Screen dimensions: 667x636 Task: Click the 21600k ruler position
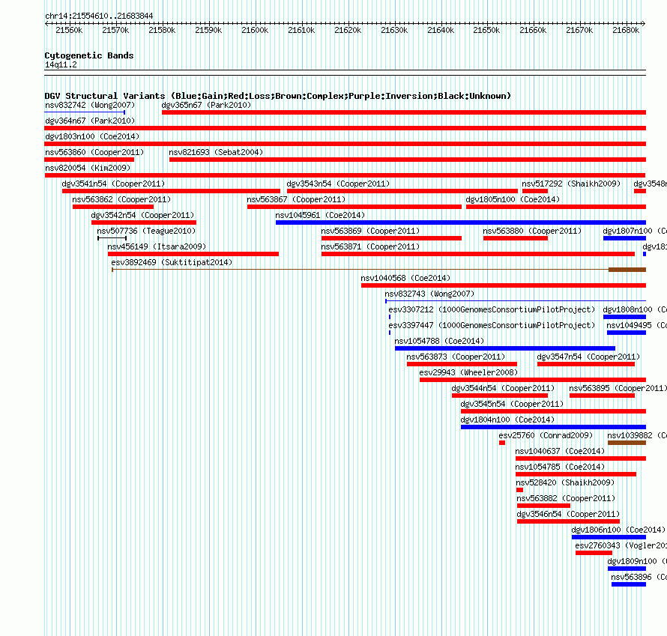click(255, 30)
